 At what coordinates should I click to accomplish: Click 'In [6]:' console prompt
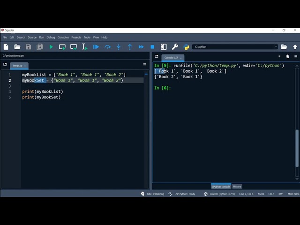click(163, 88)
